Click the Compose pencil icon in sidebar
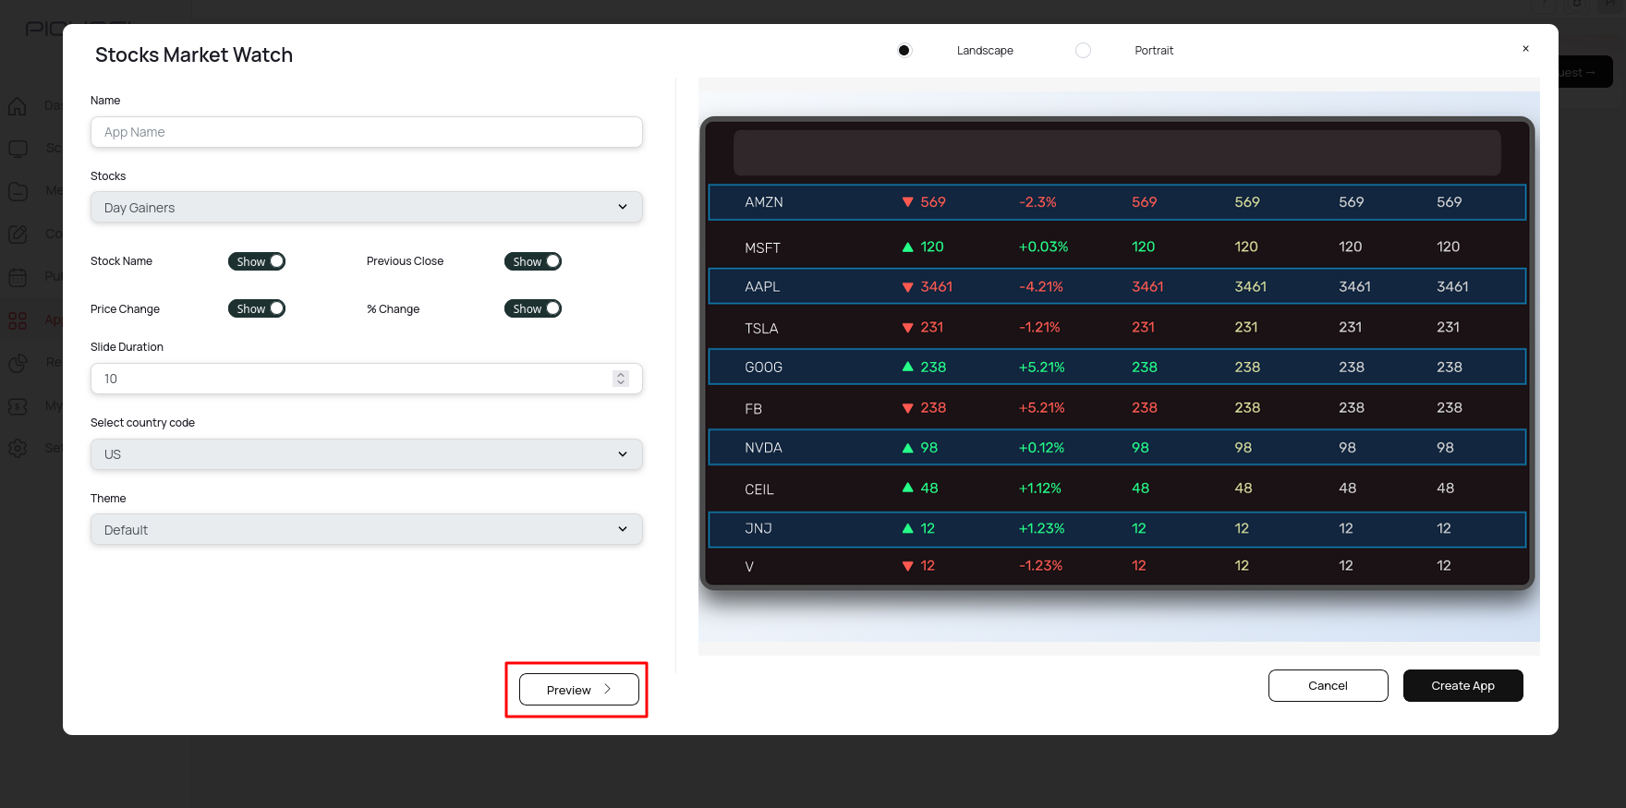The height and width of the screenshot is (808, 1626). pos(18,235)
